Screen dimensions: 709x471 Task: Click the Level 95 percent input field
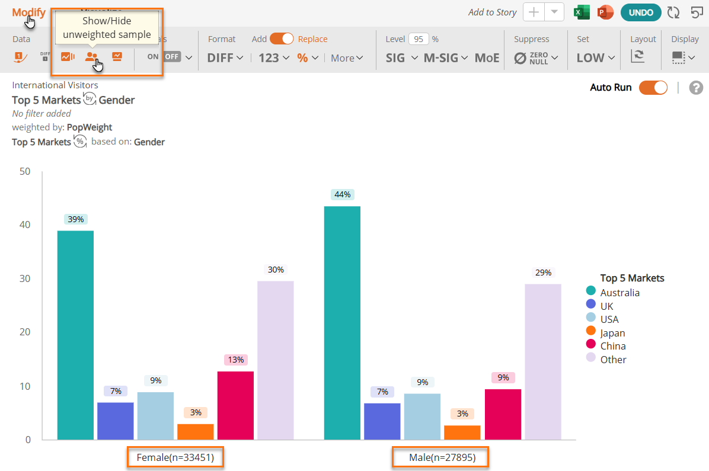click(x=419, y=39)
